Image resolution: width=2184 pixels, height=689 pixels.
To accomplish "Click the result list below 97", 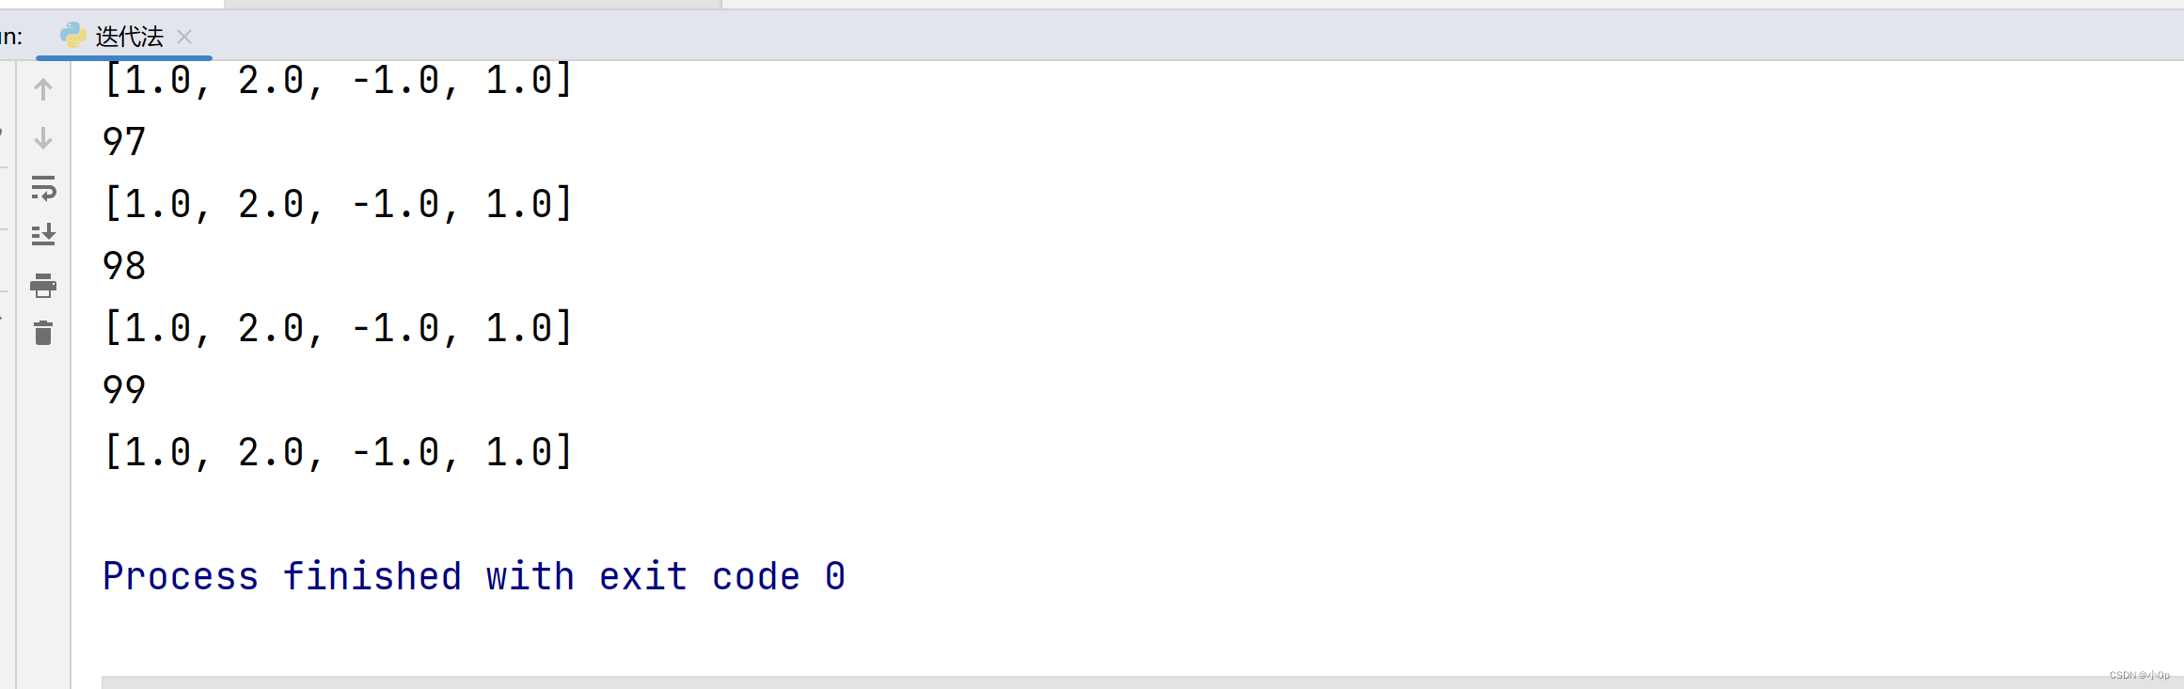I will [339, 204].
